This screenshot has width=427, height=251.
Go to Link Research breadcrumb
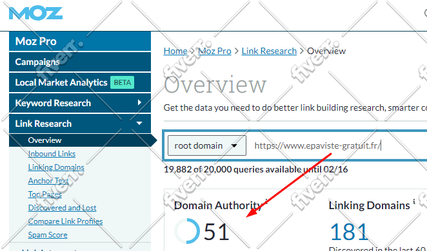tap(269, 51)
